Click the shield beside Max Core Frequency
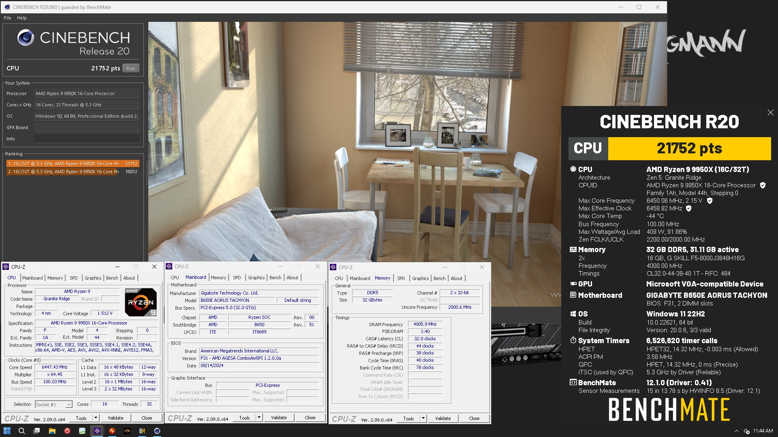778x437 pixels. [710, 201]
